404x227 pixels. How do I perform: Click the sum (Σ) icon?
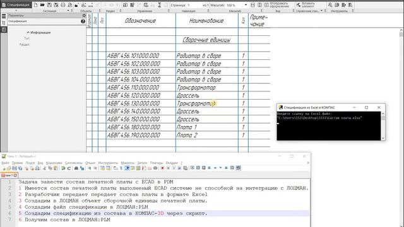160,5
